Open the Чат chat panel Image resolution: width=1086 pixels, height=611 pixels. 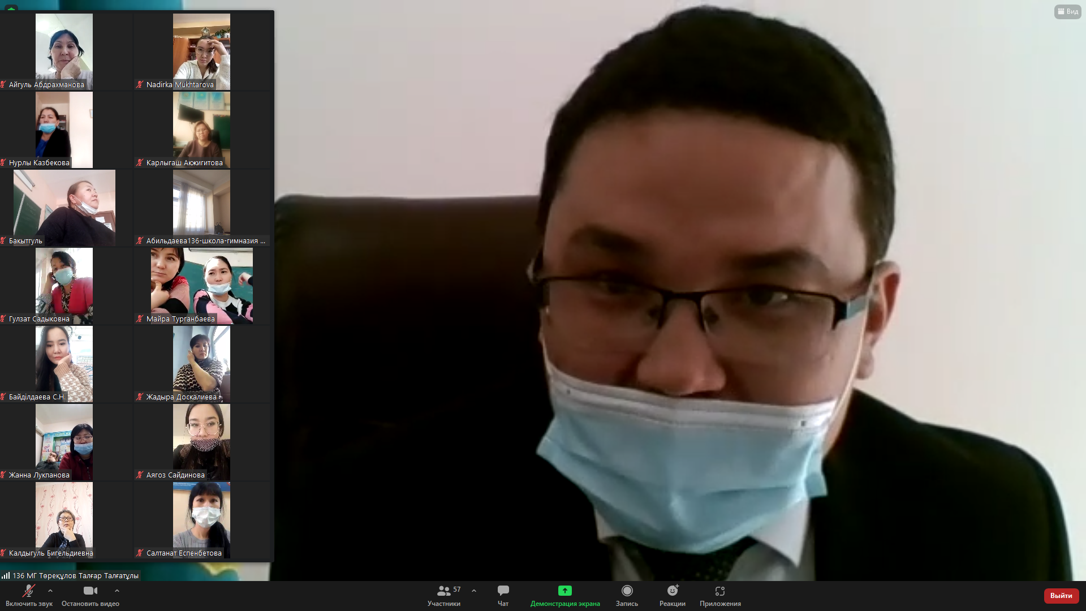coord(503,595)
